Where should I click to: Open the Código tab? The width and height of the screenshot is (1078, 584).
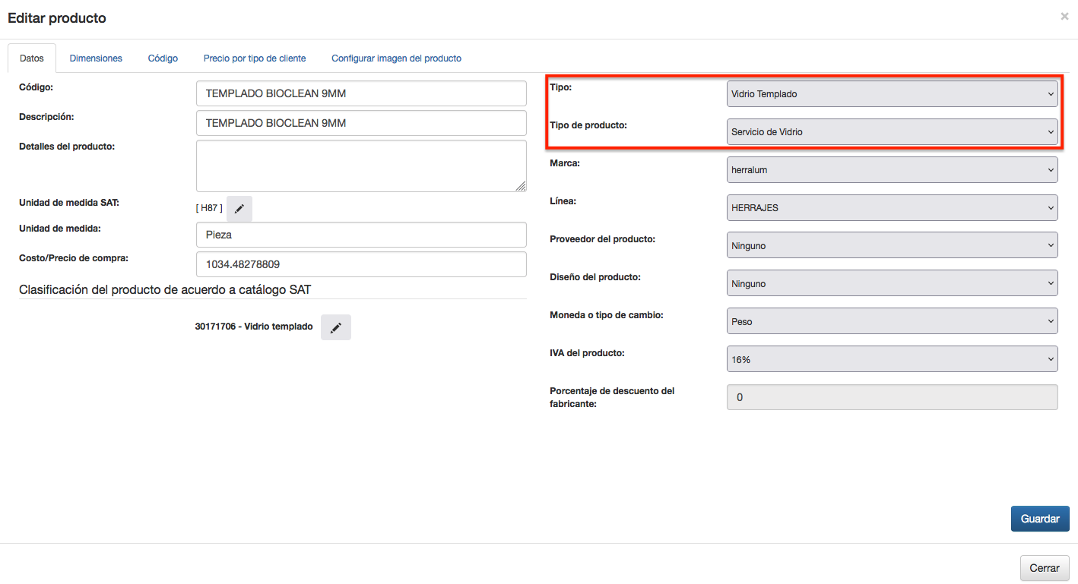pos(163,58)
